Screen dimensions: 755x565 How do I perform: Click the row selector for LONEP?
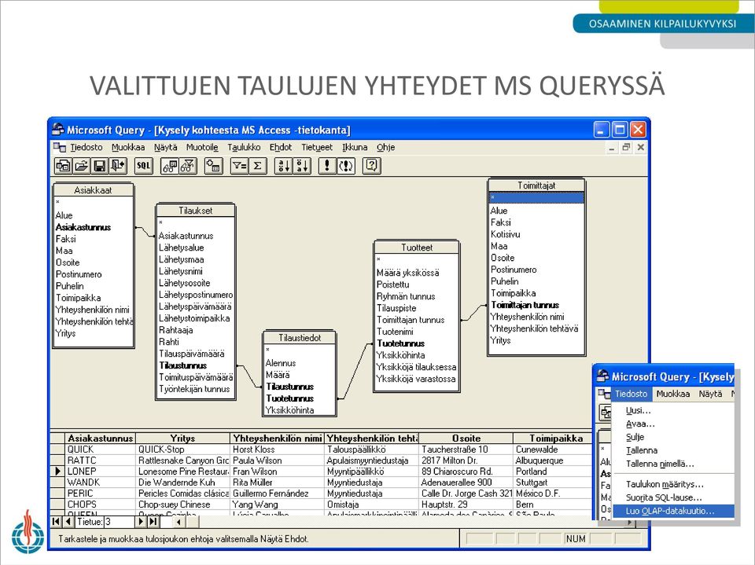57,471
